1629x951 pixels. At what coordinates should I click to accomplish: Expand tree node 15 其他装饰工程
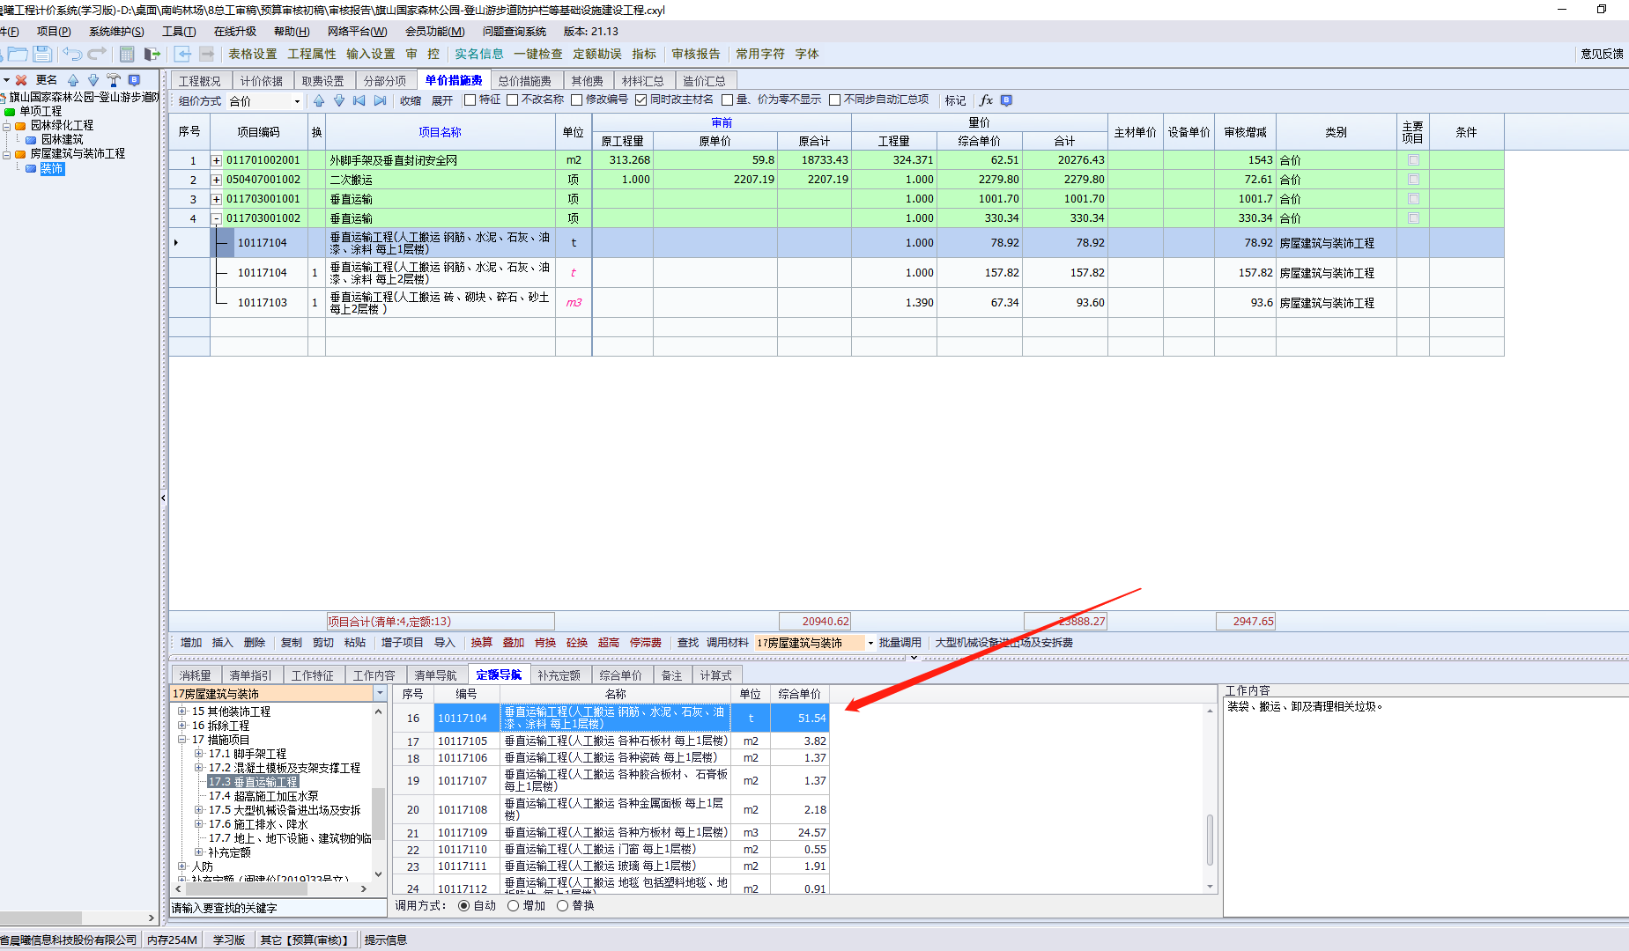(x=182, y=711)
